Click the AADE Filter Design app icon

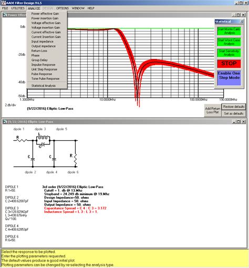click(3, 3)
